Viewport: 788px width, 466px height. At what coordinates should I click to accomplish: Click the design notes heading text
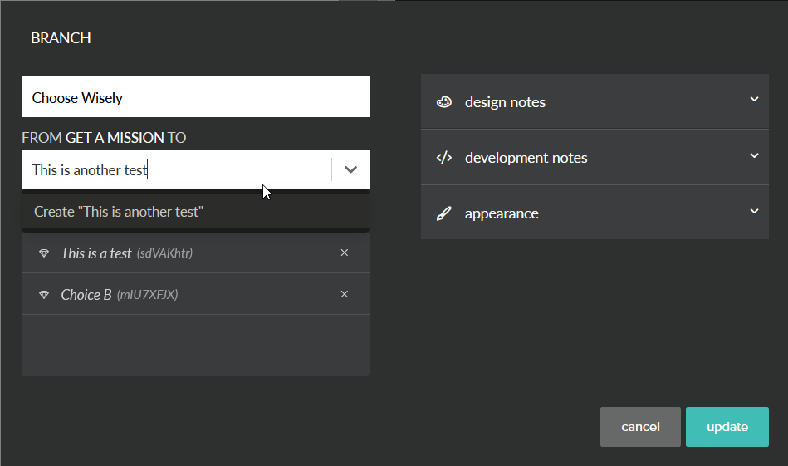point(505,102)
